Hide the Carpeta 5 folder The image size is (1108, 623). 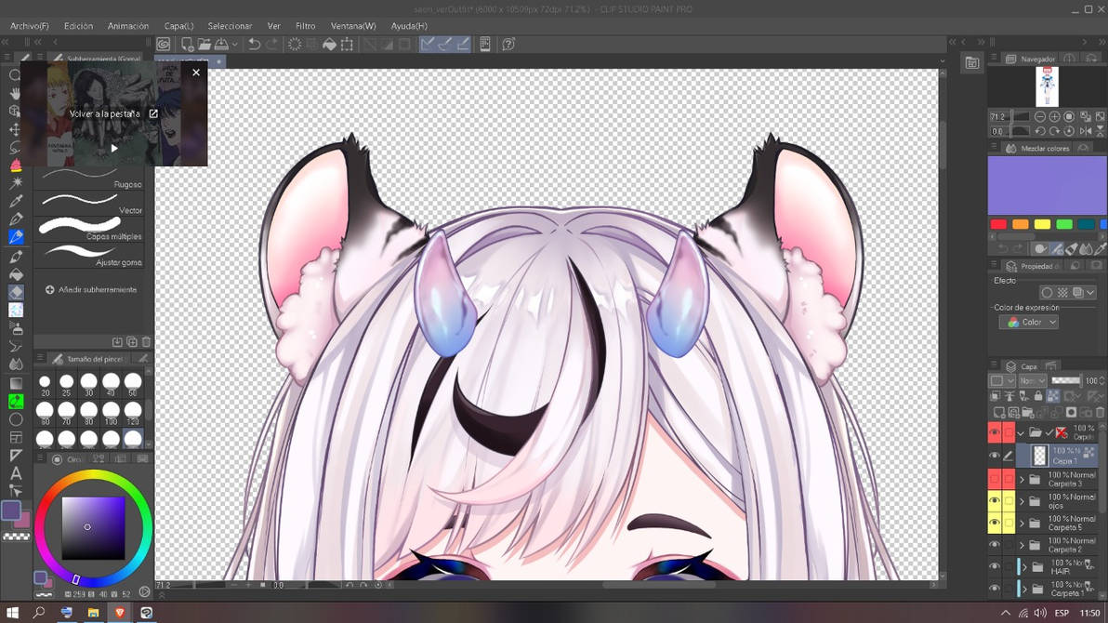pos(994,523)
